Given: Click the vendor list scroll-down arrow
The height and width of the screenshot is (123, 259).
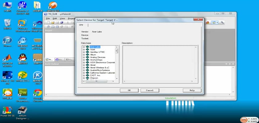Looking at the screenshot, I should point(117,78).
